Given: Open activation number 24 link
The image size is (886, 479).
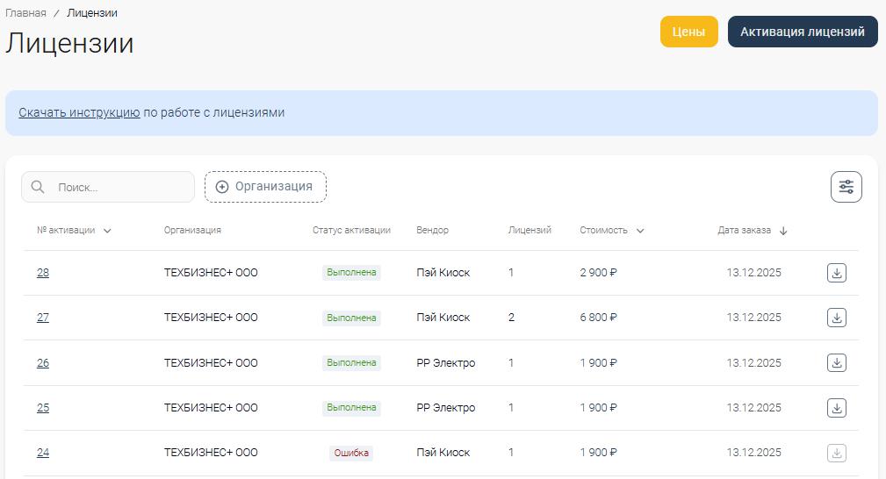Looking at the screenshot, I should pyautogui.click(x=43, y=453).
